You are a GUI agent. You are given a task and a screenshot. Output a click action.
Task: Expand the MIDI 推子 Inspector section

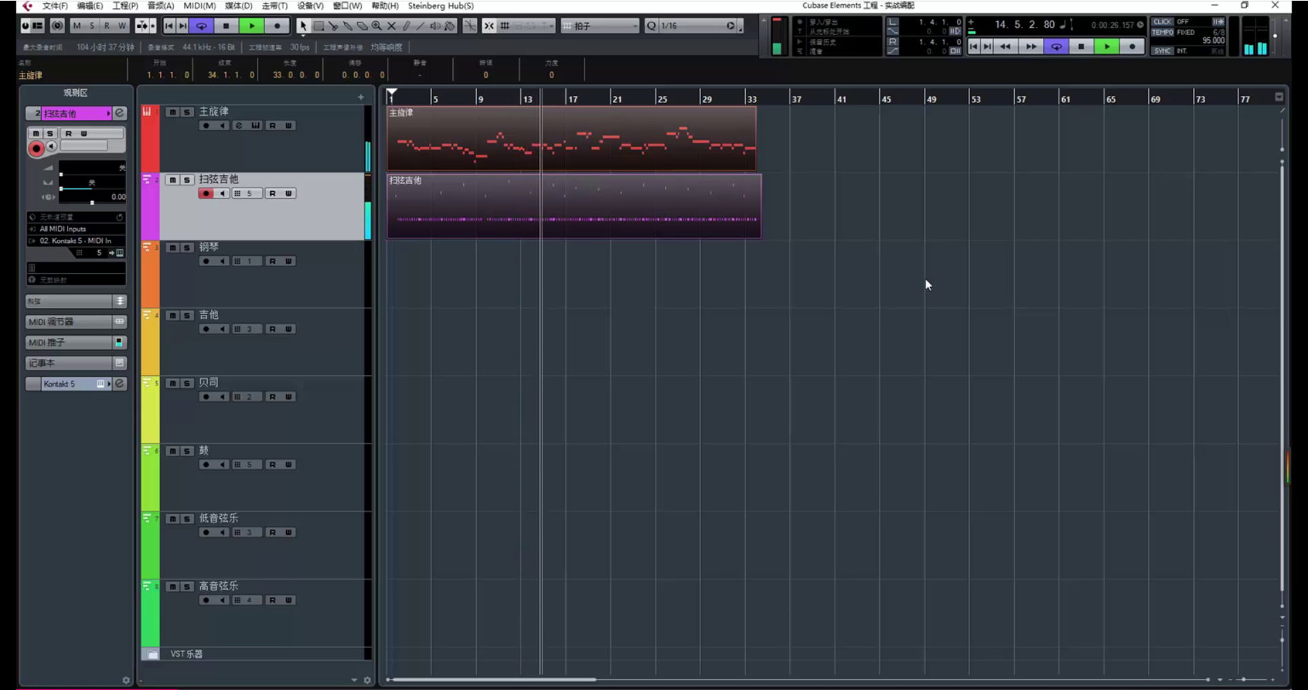pyautogui.click(x=76, y=342)
